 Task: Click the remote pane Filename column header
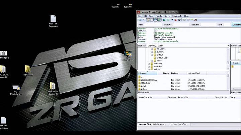coord(236,63)
